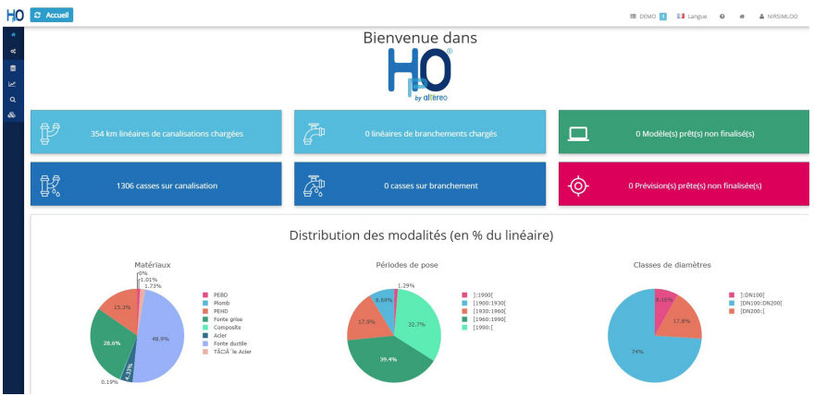Viewport: 814px width, 396px height.
Task: Click leaking pipe icon on casses canalisation card
Action: click(x=50, y=186)
